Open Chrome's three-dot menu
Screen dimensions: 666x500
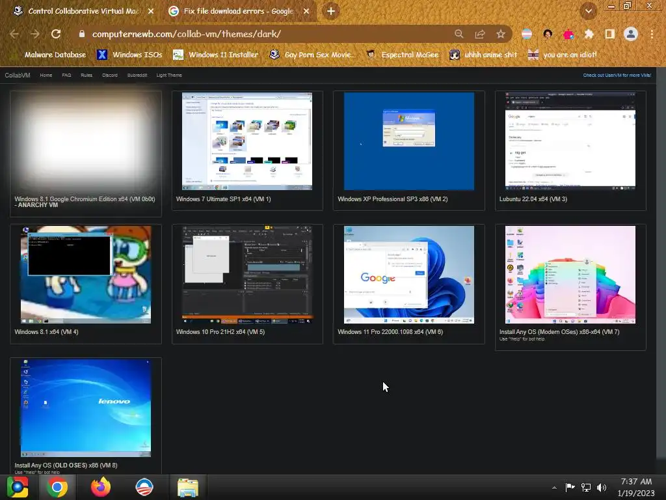(652, 34)
